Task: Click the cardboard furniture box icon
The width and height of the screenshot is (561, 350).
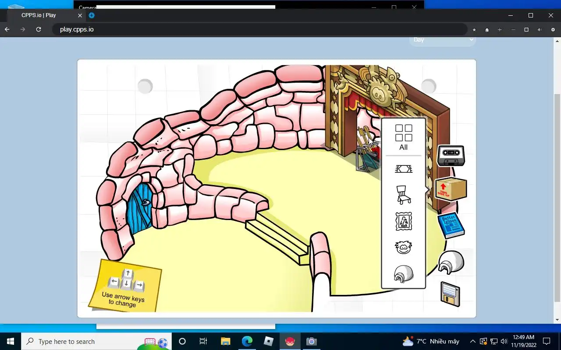Action: click(451, 189)
